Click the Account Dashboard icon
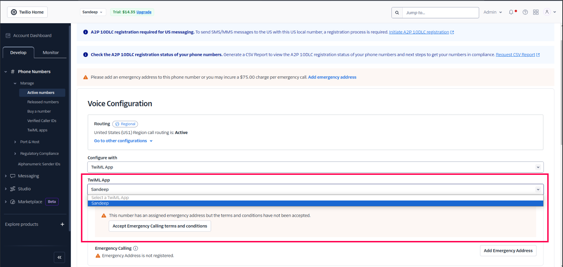Screen dimensions: 563x267 (8, 36)
